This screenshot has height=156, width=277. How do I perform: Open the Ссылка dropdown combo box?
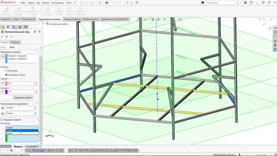tap(22, 127)
